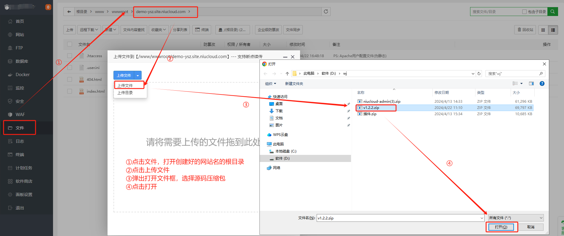The height and width of the screenshot is (236, 564).
Task: Click 新建文件夹 in the Open dialog
Action: tap(294, 84)
